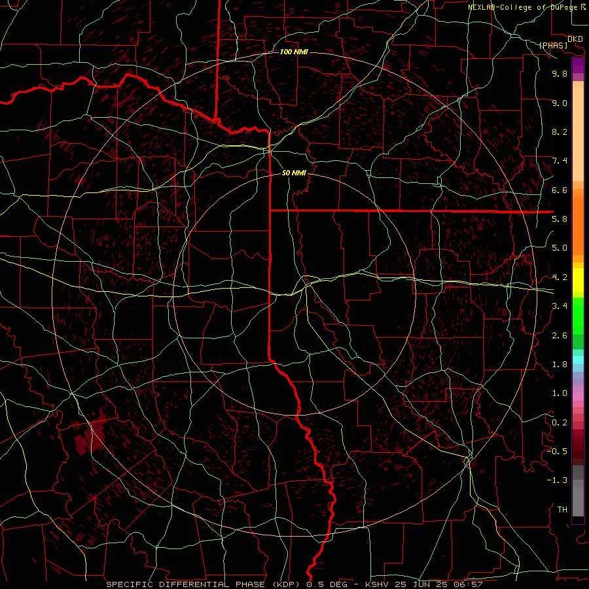Pick the pink segment of the color bar
This screenshot has width=589, height=589.
coord(578,397)
